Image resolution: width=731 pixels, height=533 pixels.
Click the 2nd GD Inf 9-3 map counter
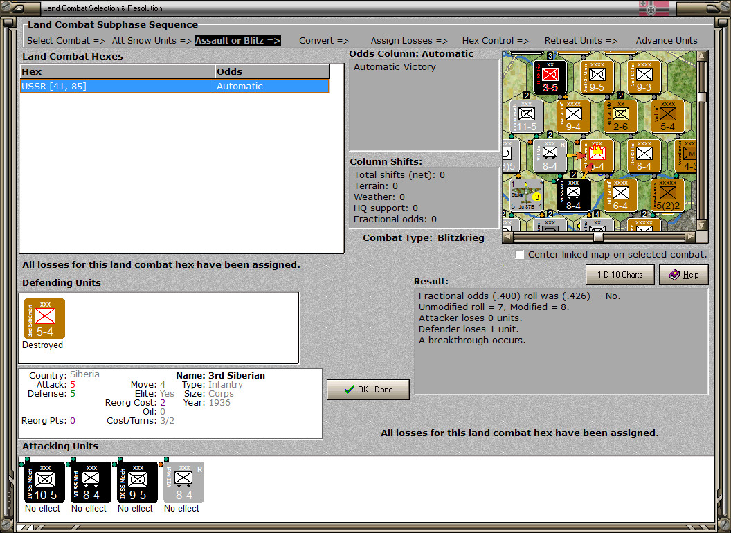(x=644, y=76)
